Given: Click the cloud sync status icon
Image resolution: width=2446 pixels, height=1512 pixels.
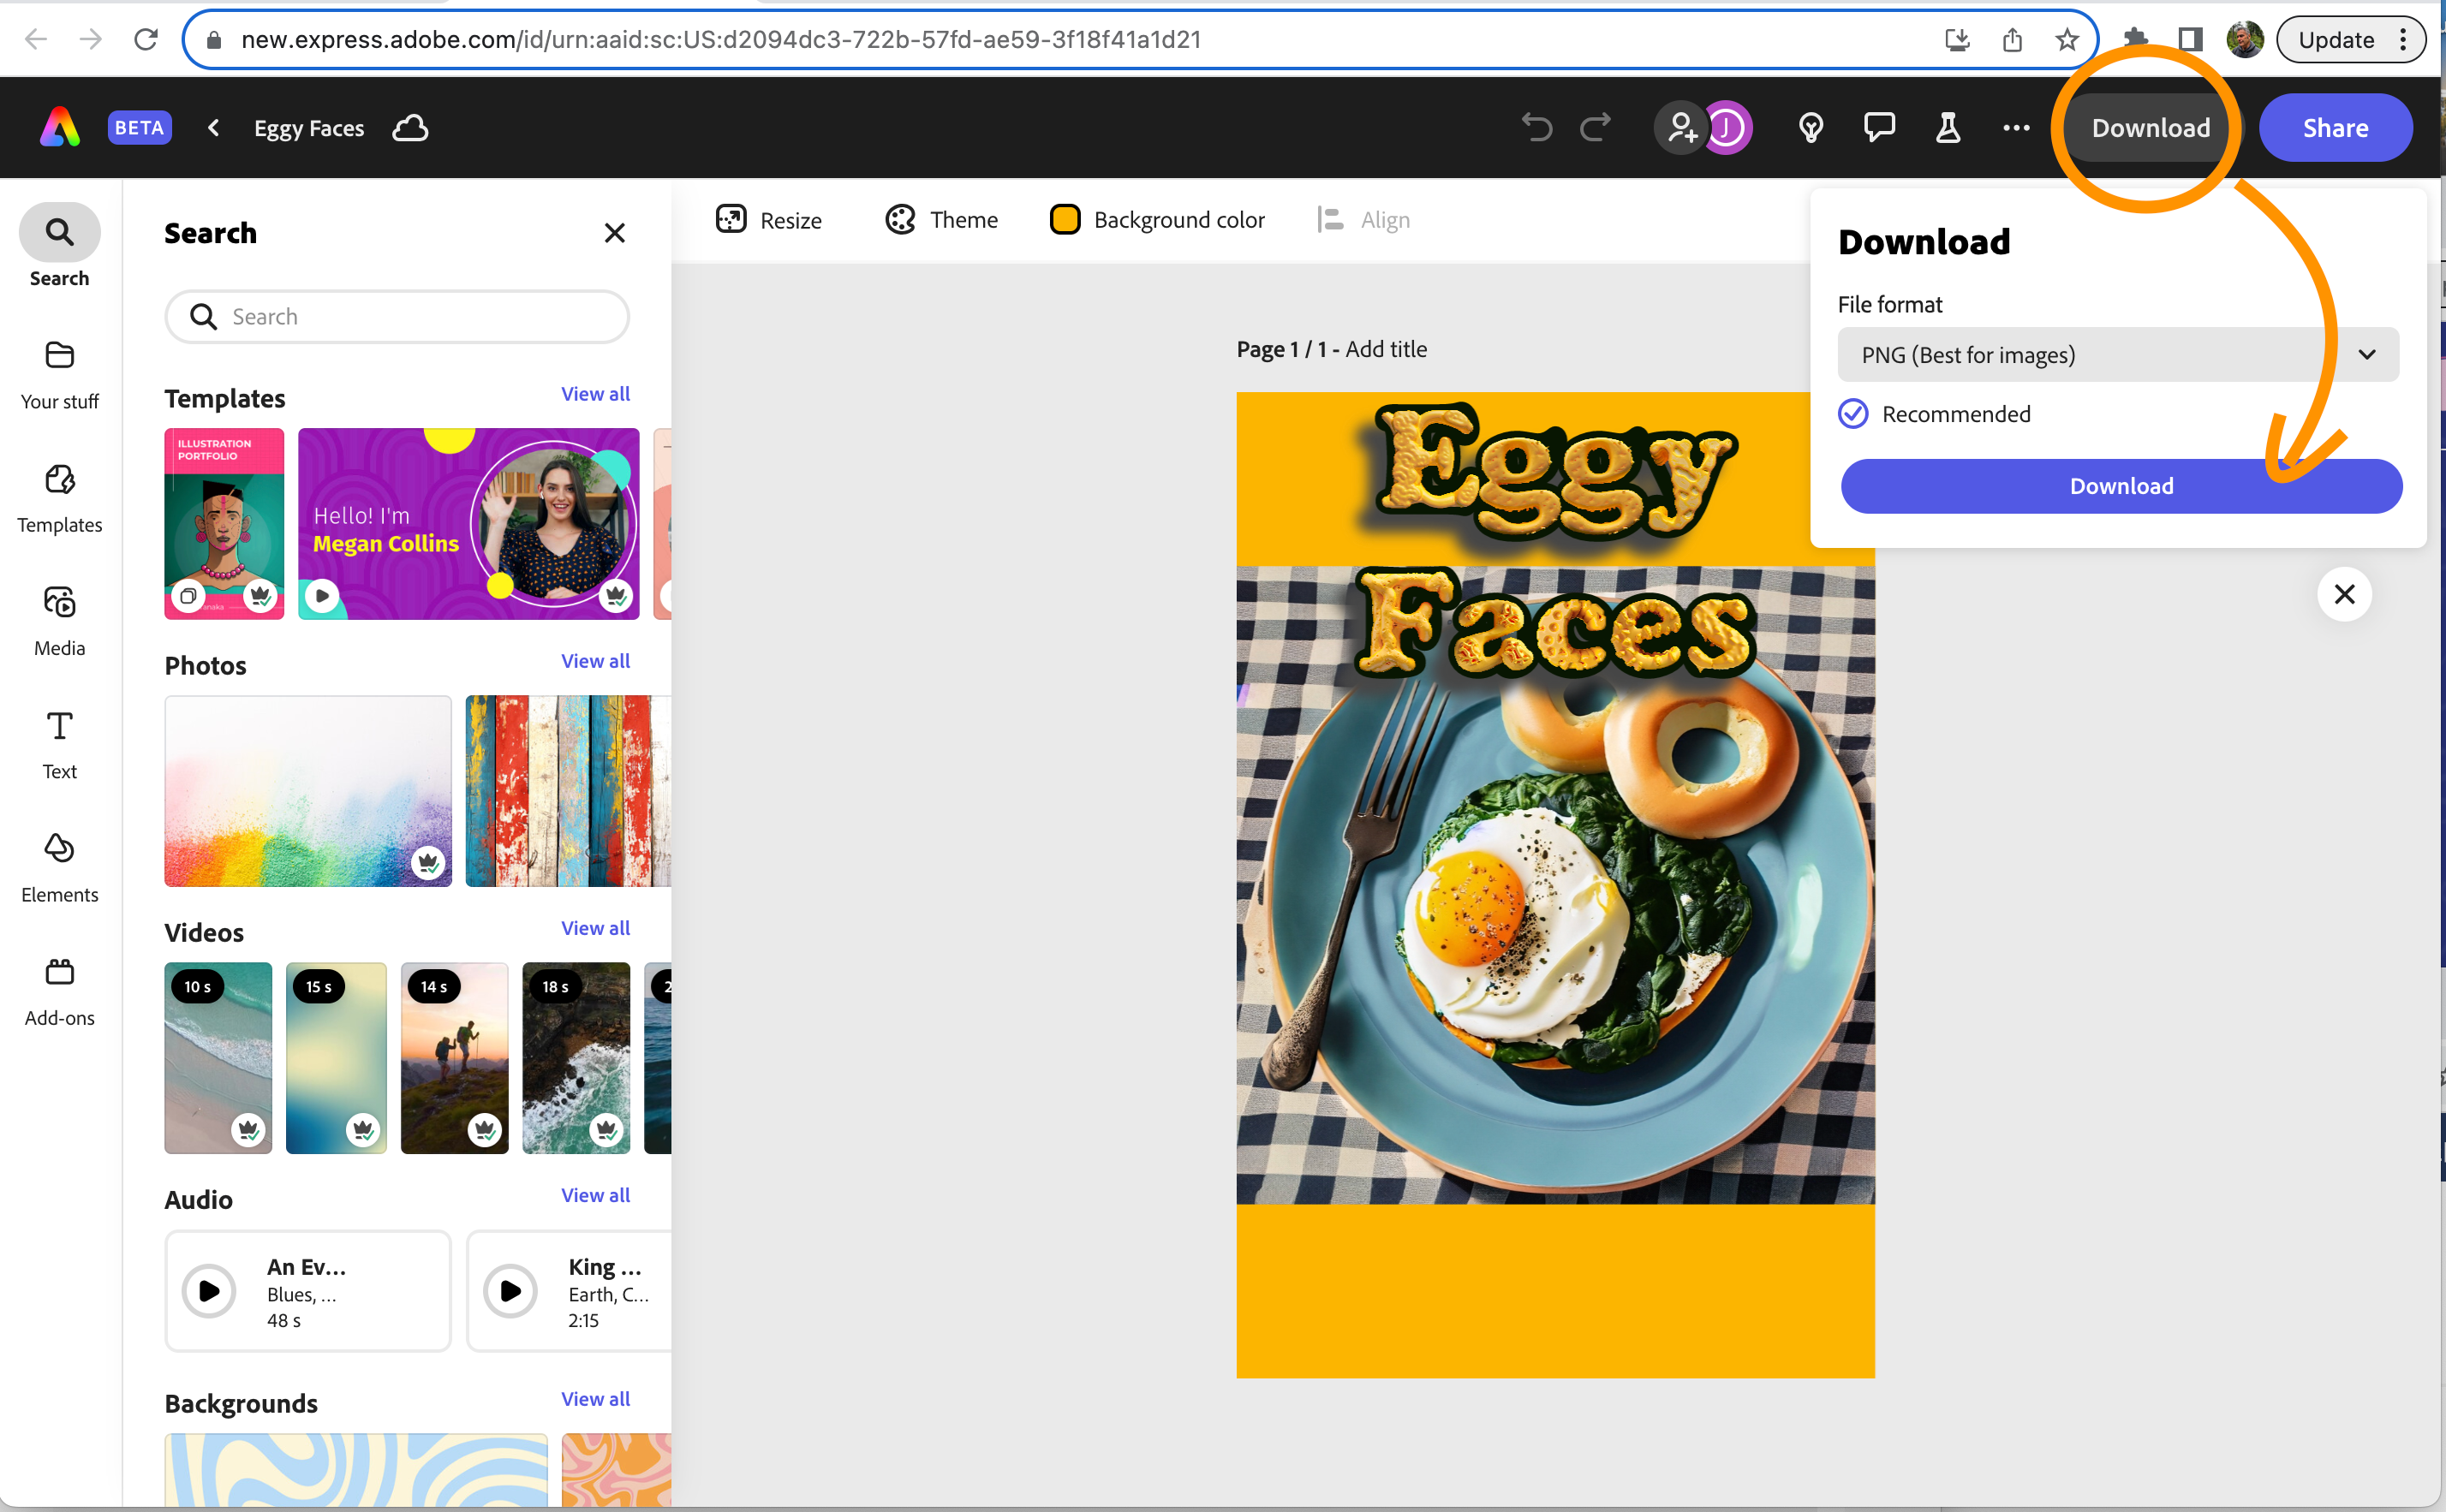Looking at the screenshot, I should pyautogui.click(x=410, y=128).
